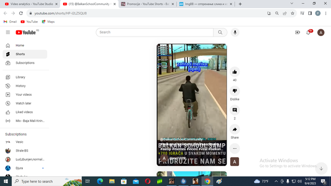Open Lud,zbunjen,normal channel subscription
The height and width of the screenshot is (186, 331).
[25, 159]
